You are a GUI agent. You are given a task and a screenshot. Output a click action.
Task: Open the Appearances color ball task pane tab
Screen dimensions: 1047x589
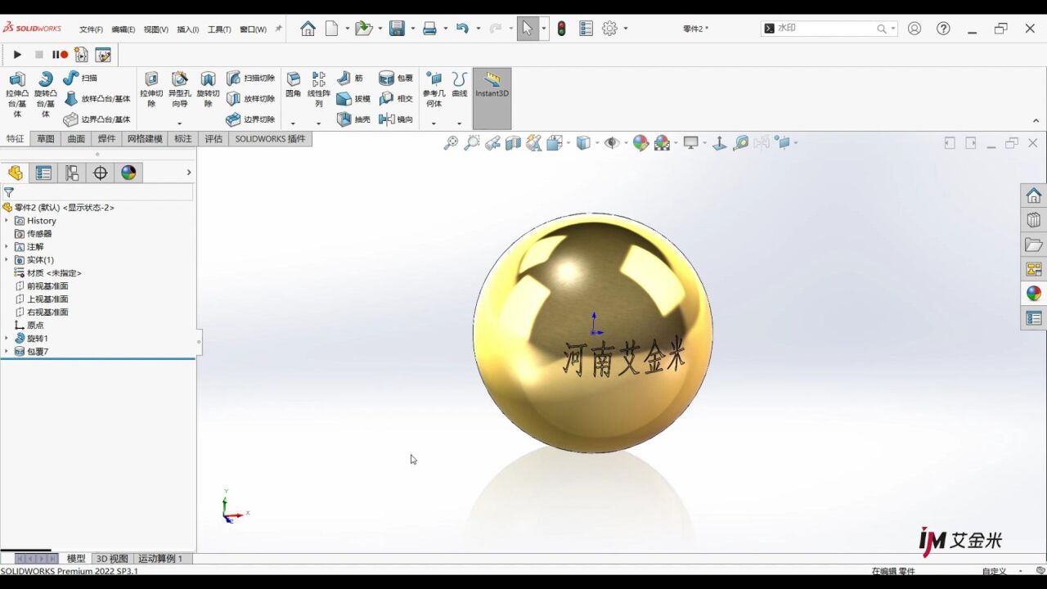[1034, 294]
